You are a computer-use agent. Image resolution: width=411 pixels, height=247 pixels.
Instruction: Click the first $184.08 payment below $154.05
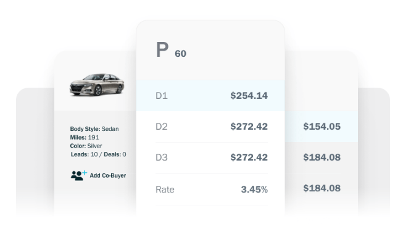pyautogui.click(x=322, y=157)
